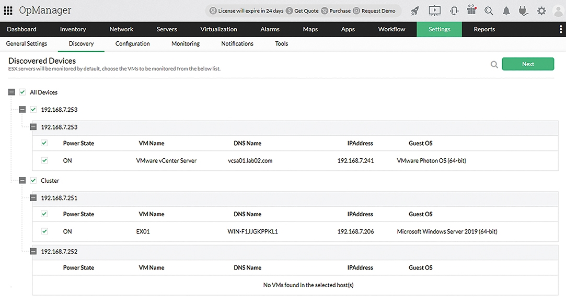Click Microsoft Windows Server 2019 (64-bit) cell

point(447,231)
